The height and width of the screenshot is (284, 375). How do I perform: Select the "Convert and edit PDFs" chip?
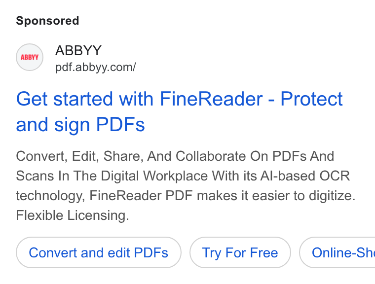99,252
